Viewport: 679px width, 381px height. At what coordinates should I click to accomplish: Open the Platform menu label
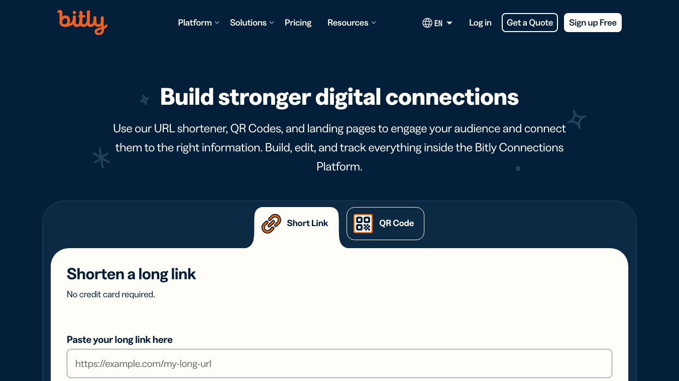pos(195,23)
